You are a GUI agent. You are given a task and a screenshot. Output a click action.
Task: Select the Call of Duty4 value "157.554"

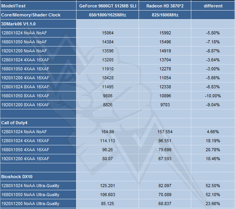165,132
